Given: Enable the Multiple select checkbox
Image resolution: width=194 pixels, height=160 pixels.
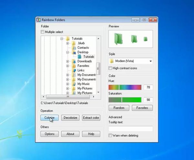Looking at the screenshot, I should pos(42,32).
